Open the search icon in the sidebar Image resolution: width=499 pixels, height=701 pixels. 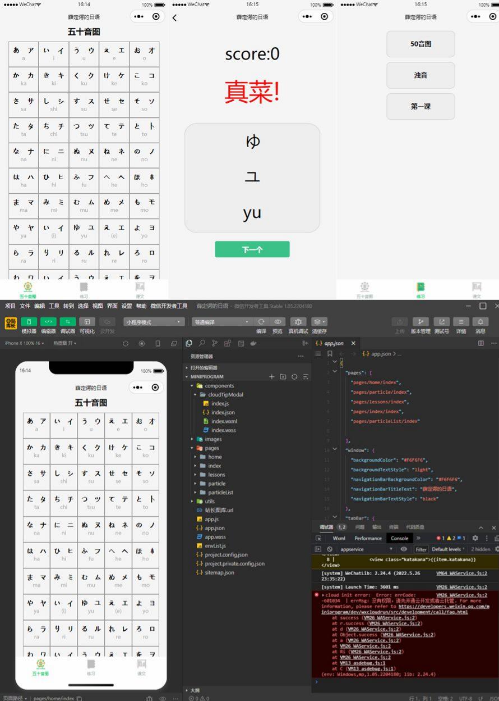(x=202, y=343)
